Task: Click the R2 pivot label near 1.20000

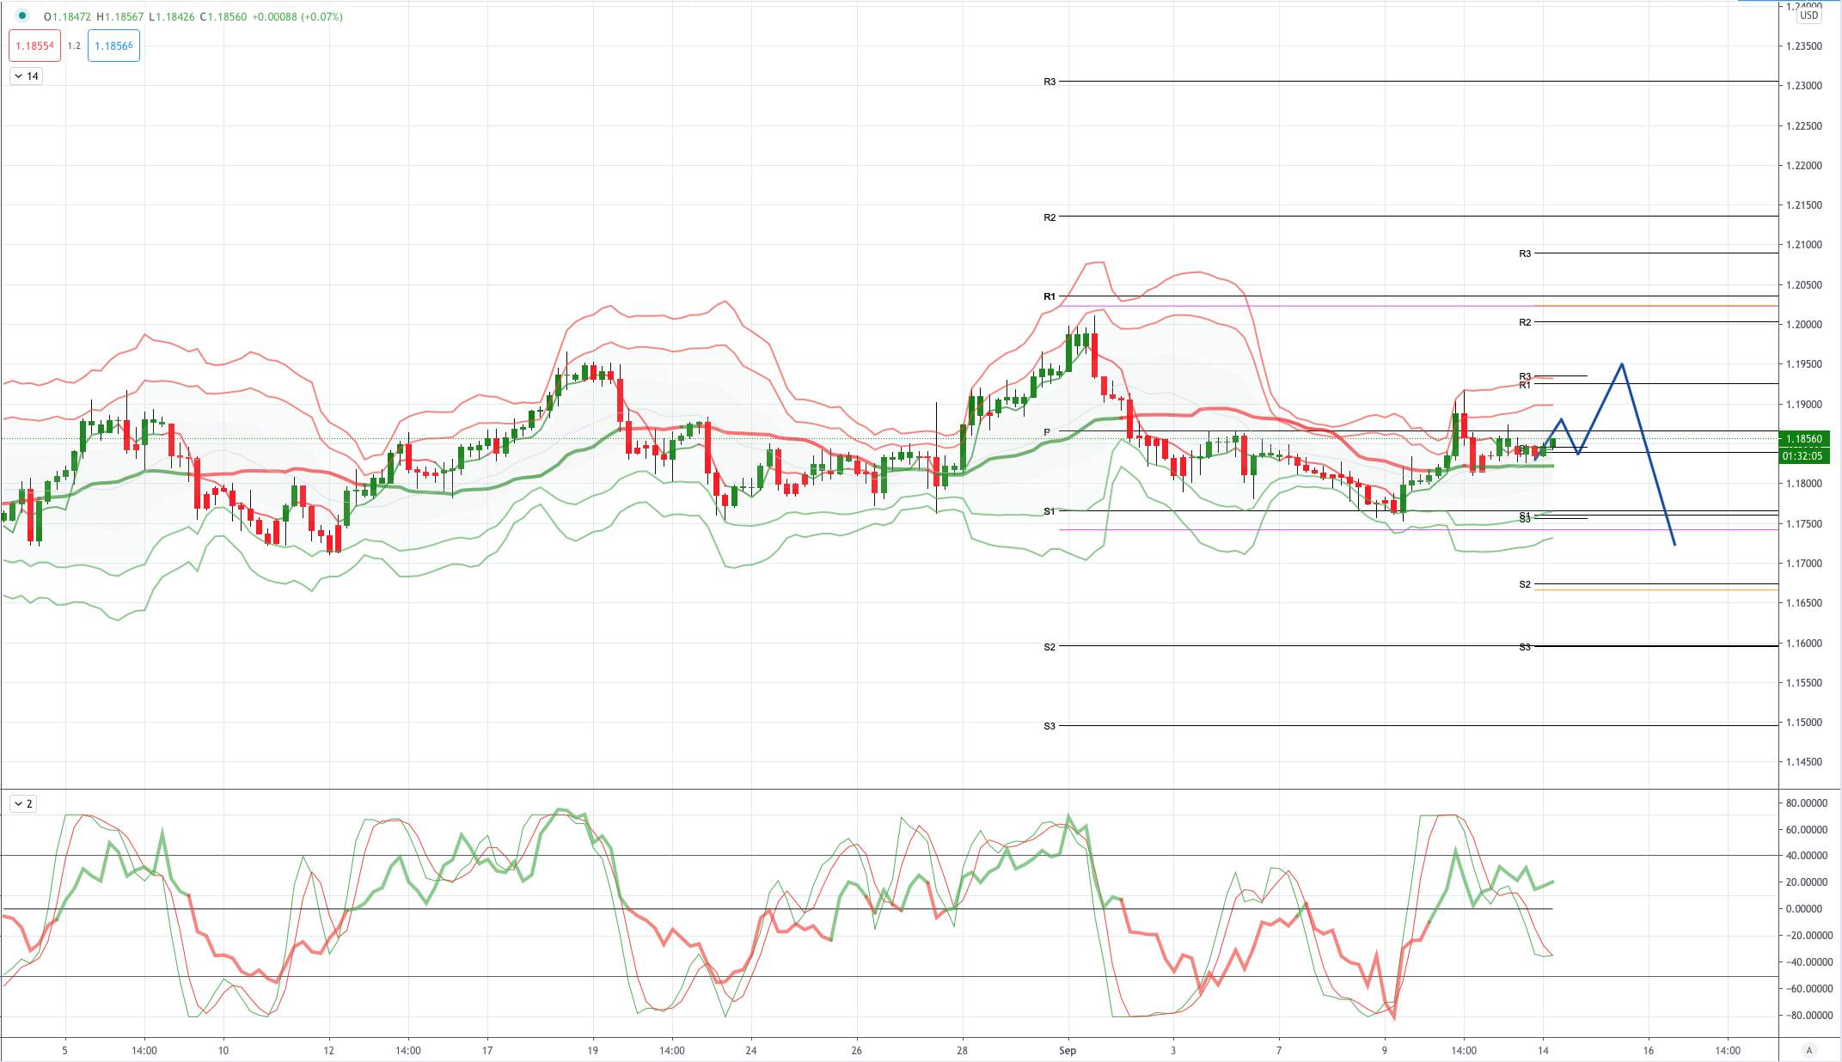Action: [x=1525, y=323]
